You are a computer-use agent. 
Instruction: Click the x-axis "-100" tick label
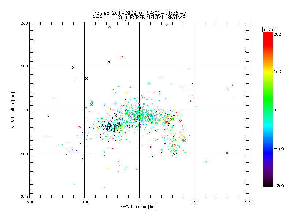pos(84,202)
